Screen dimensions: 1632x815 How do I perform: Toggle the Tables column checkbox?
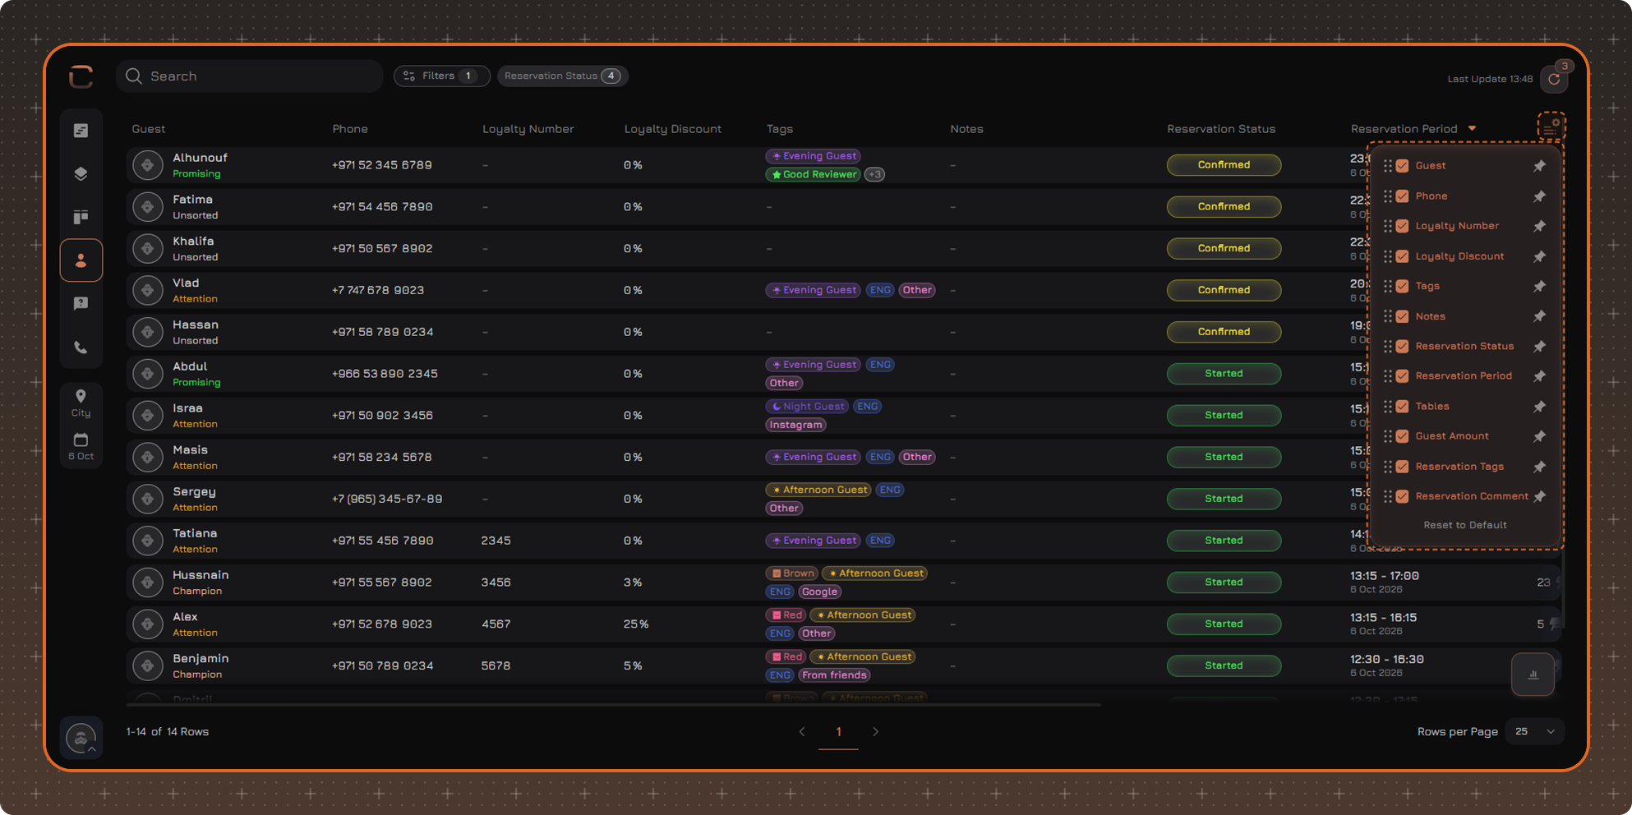coord(1402,406)
